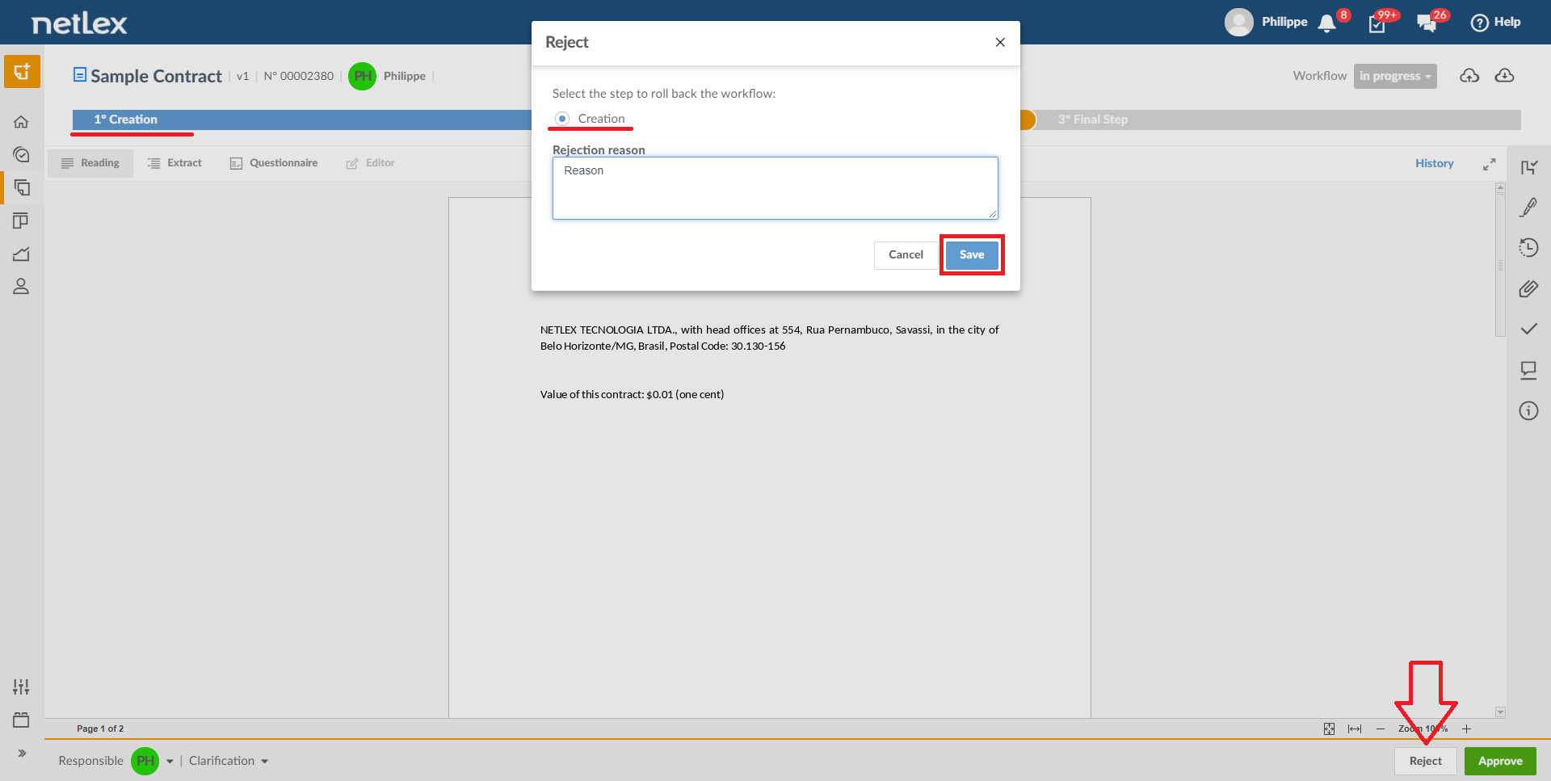Click the information icon in right panel
This screenshot has height=781, width=1551.
tap(1528, 410)
